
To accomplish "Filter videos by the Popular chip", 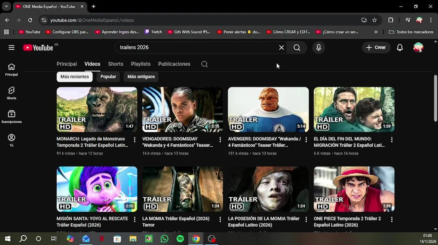I will [108, 77].
